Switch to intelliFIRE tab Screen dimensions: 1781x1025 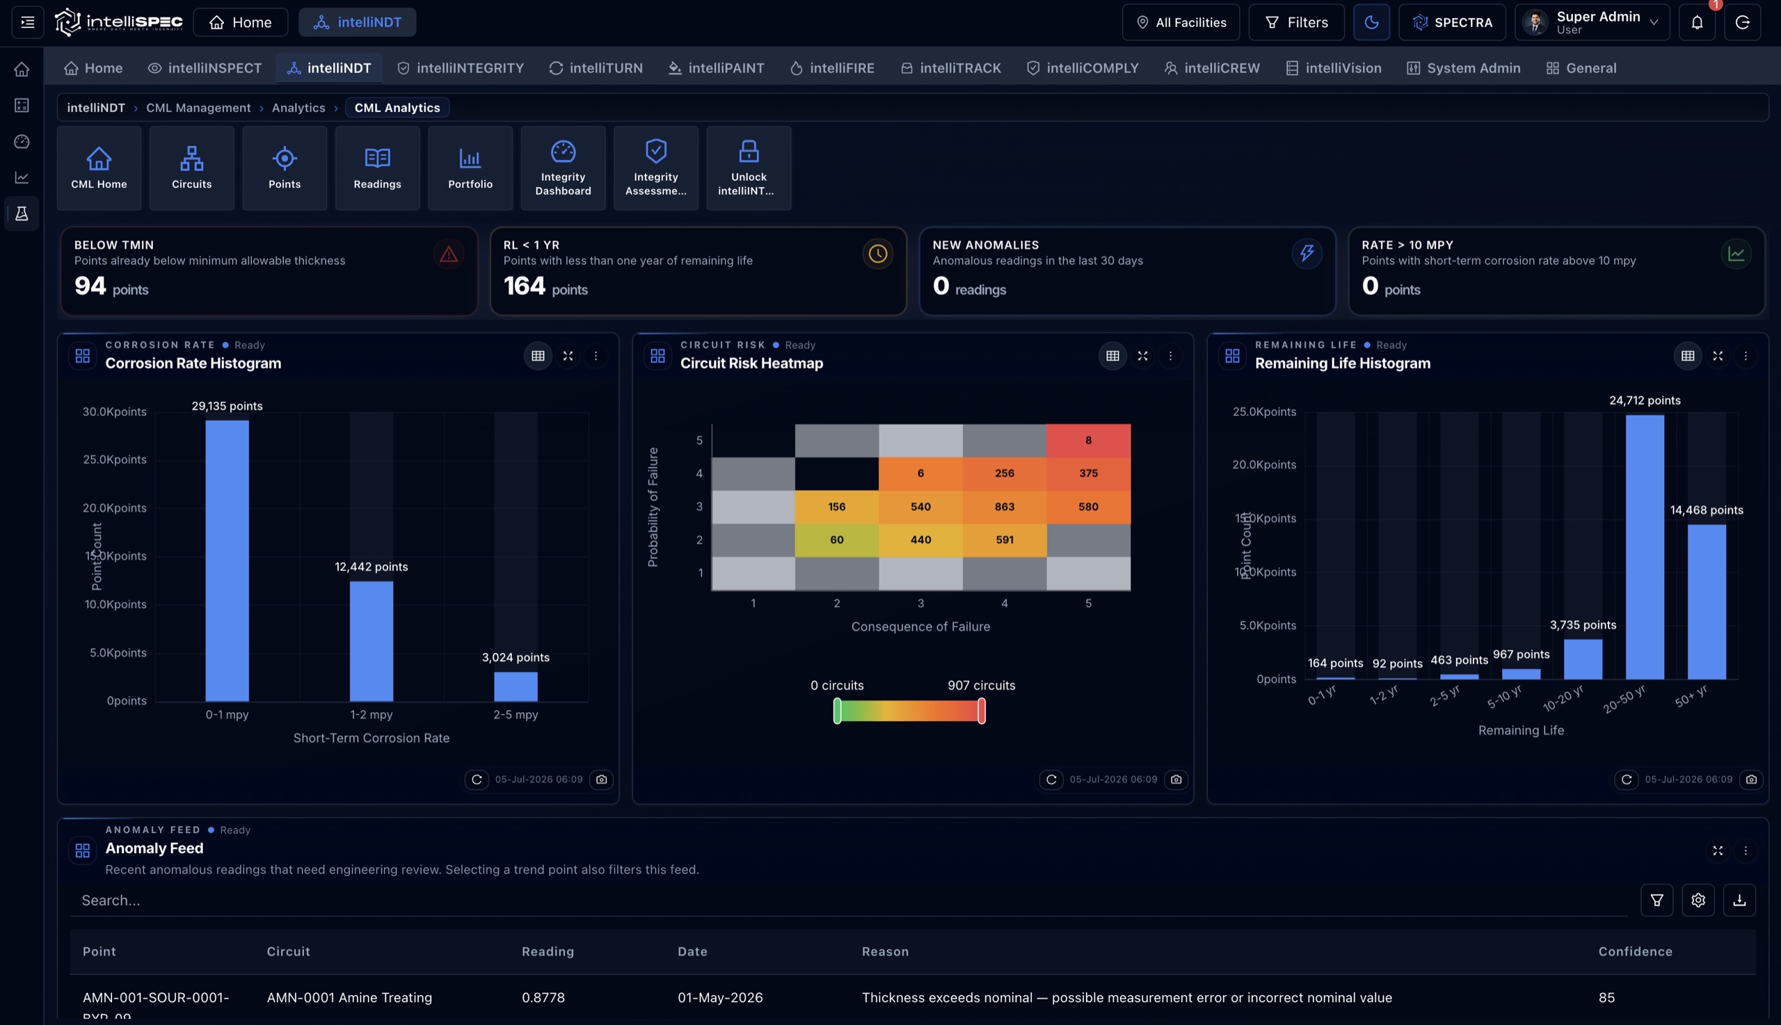pos(833,68)
